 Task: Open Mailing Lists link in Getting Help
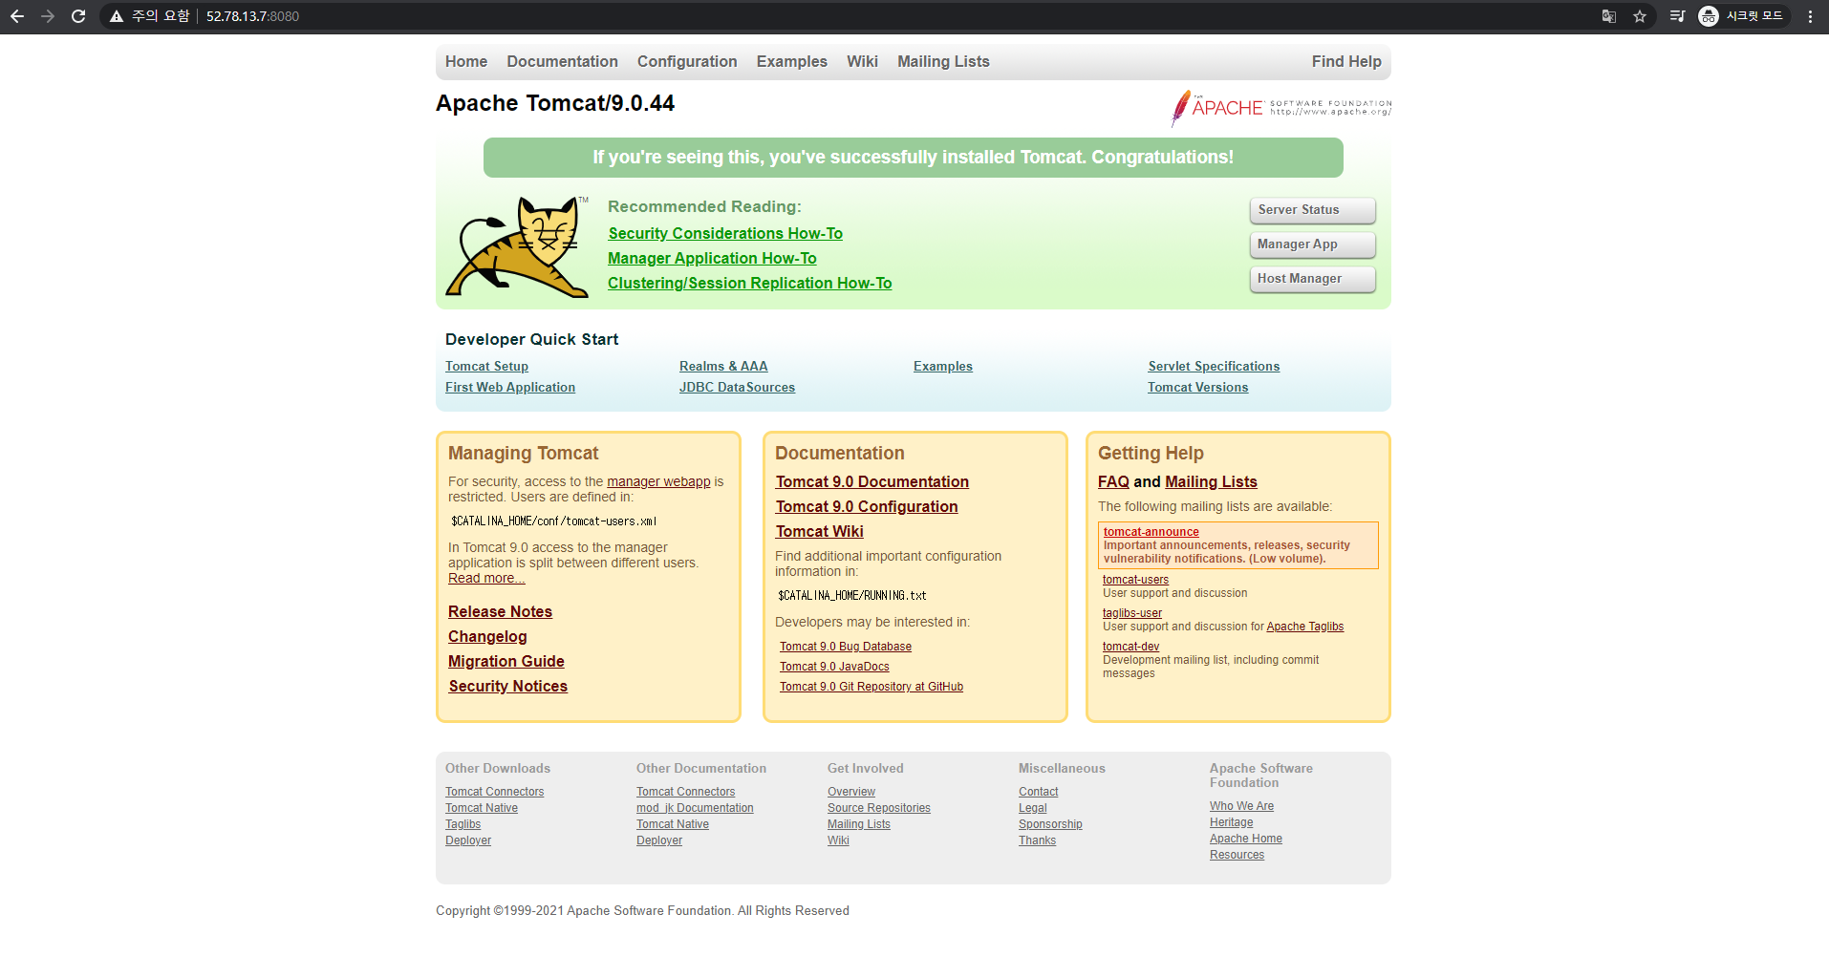1211,481
